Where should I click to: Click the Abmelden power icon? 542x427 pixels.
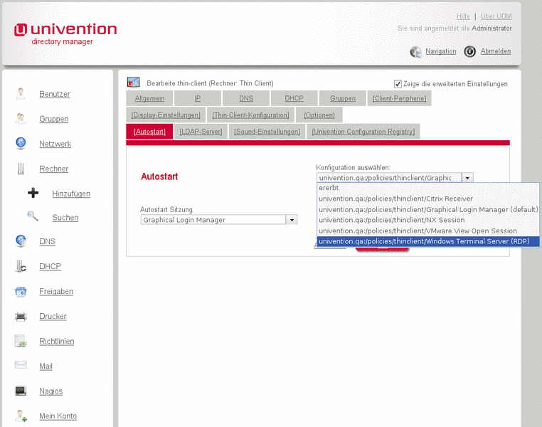click(x=469, y=51)
